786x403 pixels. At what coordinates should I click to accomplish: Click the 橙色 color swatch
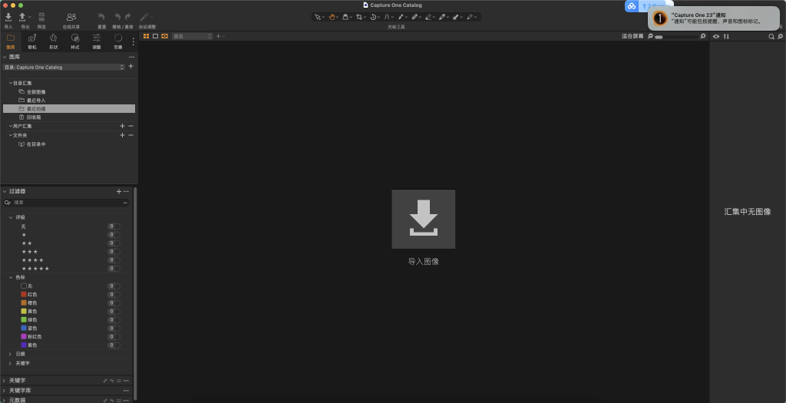pos(24,302)
